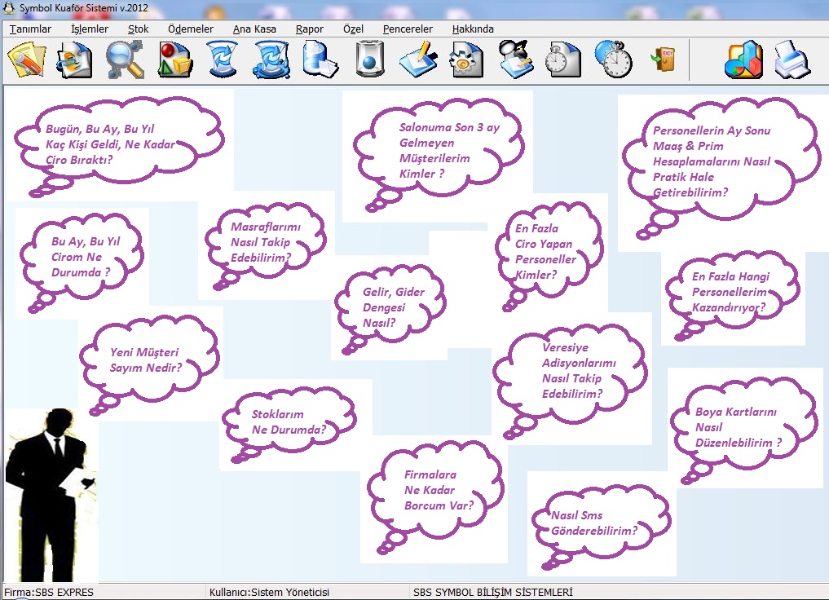Click the person writing on notepad icon
The image size is (829, 600).
coord(515,60)
